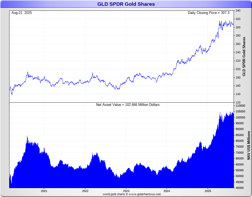252x197 pixels.
Task: Click the 'world gold charts © www.goldchartsrus.com' footer
Action: pyautogui.click(x=132, y=194)
